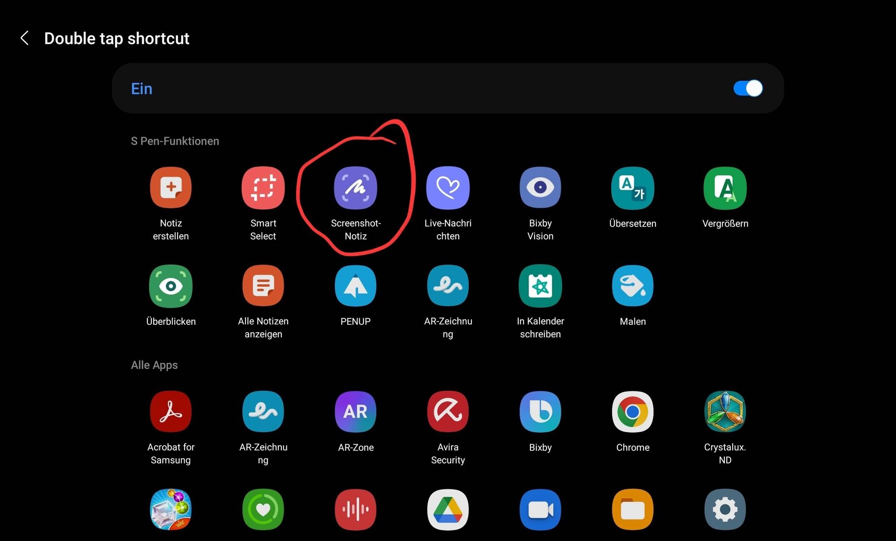
Task: Turn off the Ein double tap switch
Action: (748, 88)
